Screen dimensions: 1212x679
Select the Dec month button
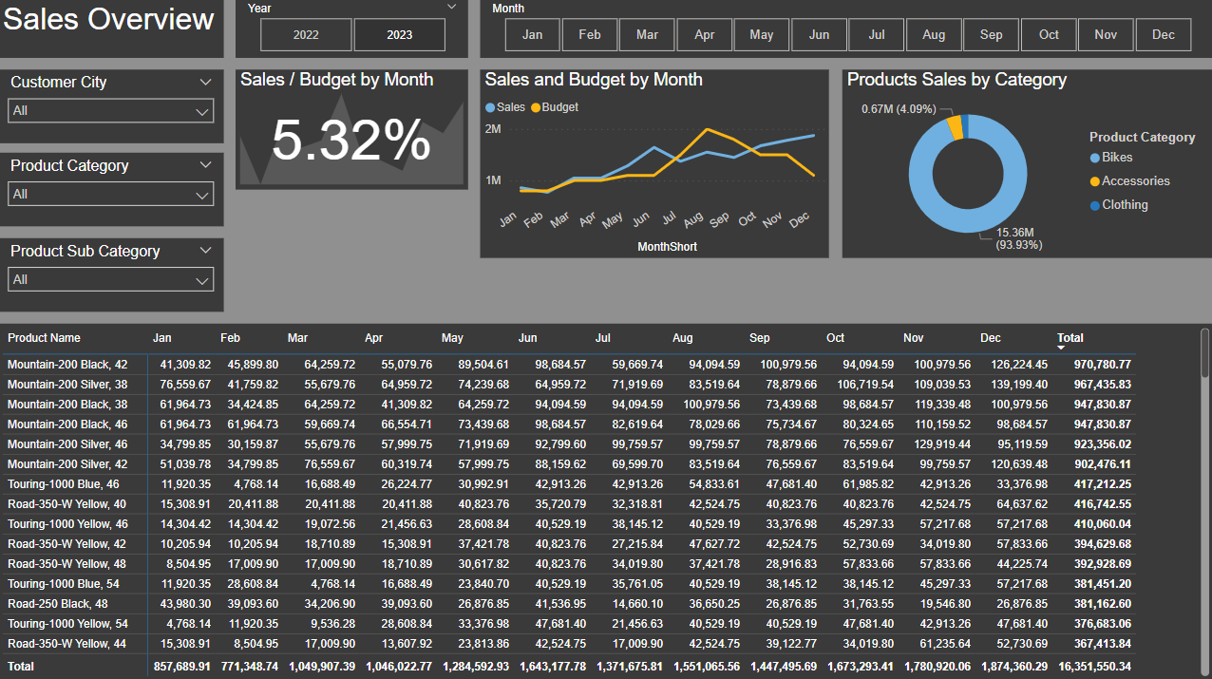coord(1163,35)
